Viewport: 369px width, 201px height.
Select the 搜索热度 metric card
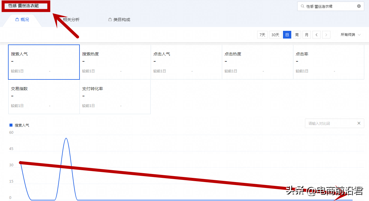[x=115, y=62]
